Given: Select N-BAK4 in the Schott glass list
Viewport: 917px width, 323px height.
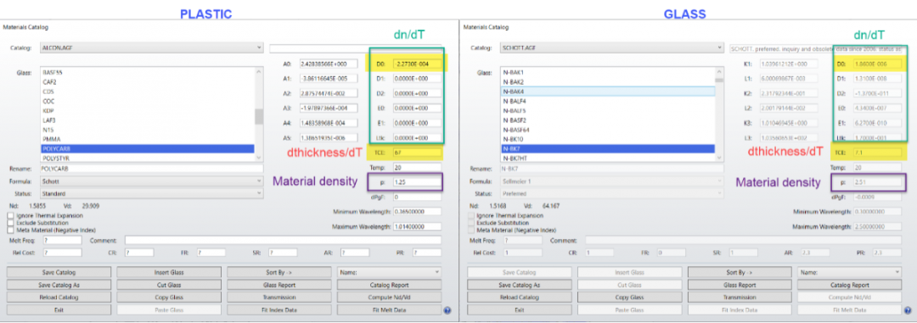Looking at the screenshot, I should pos(608,92).
